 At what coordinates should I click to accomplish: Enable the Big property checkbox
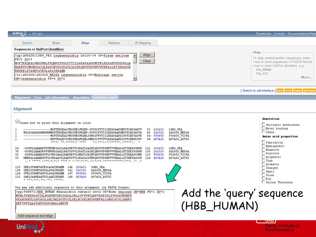pos(263,178)
